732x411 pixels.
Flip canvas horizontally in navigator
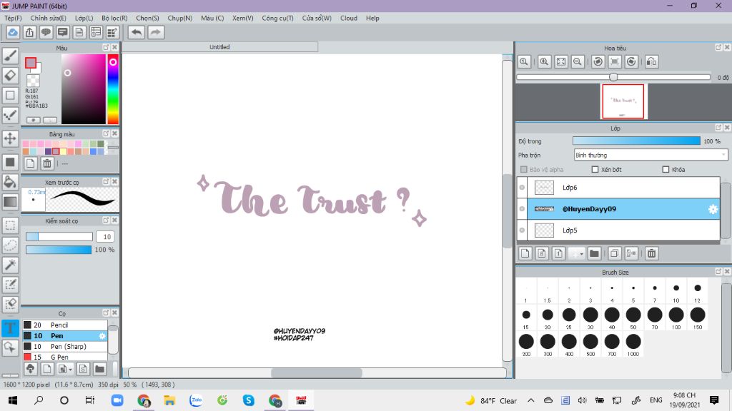click(651, 61)
